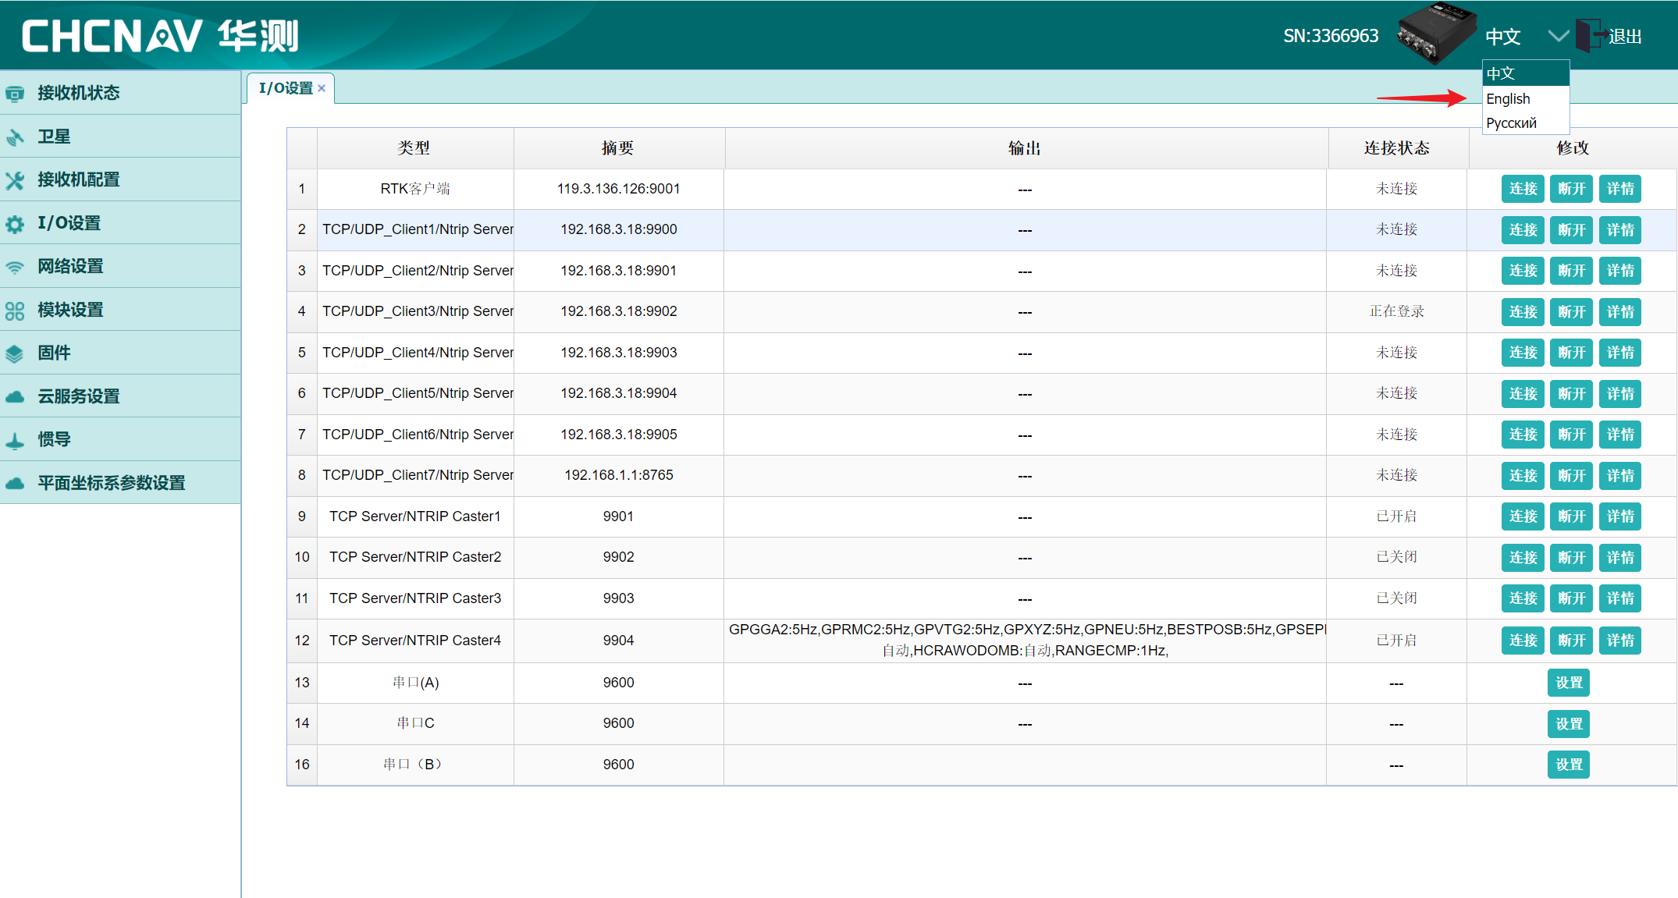The height and width of the screenshot is (898, 1678).
Task: Click the 192.168.3.18:9900 summary cell
Action: coord(618,229)
